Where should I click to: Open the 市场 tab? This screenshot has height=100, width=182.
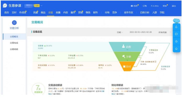click(x=107, y=12)
